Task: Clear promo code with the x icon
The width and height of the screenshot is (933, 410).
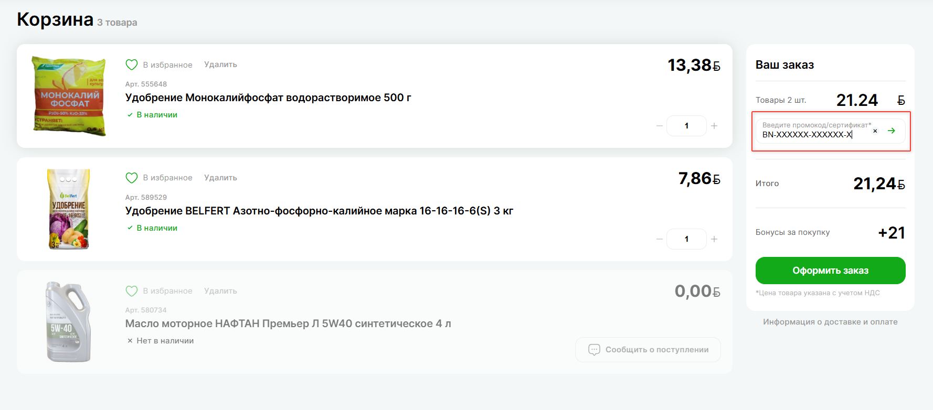Action: coord(875,131)
